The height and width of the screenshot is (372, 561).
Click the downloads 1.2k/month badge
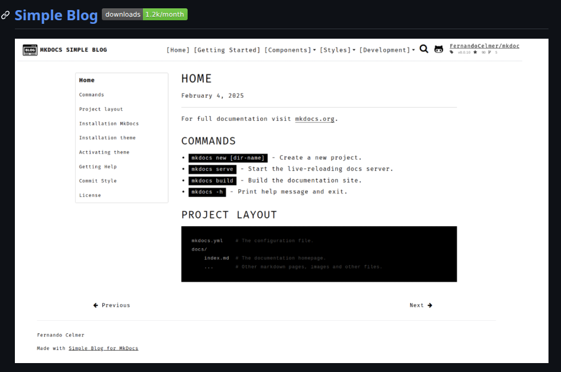coord(145,14)
